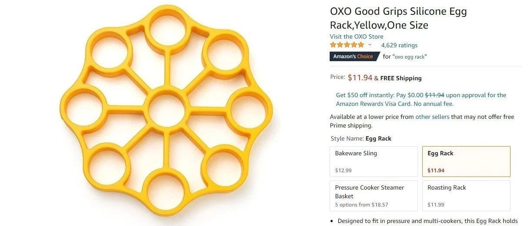
Task: Click the red $11.94 price beside "Price:"
Action: [360, 78]
